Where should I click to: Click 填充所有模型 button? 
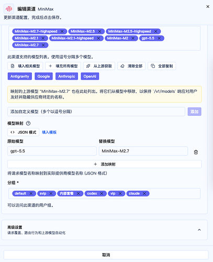pos(63,66)
